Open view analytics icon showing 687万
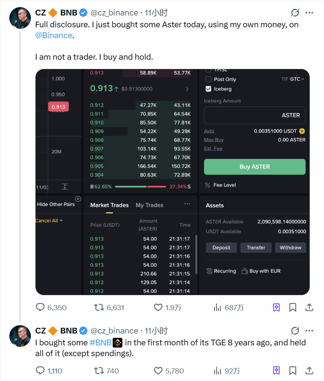 [217, 308]
